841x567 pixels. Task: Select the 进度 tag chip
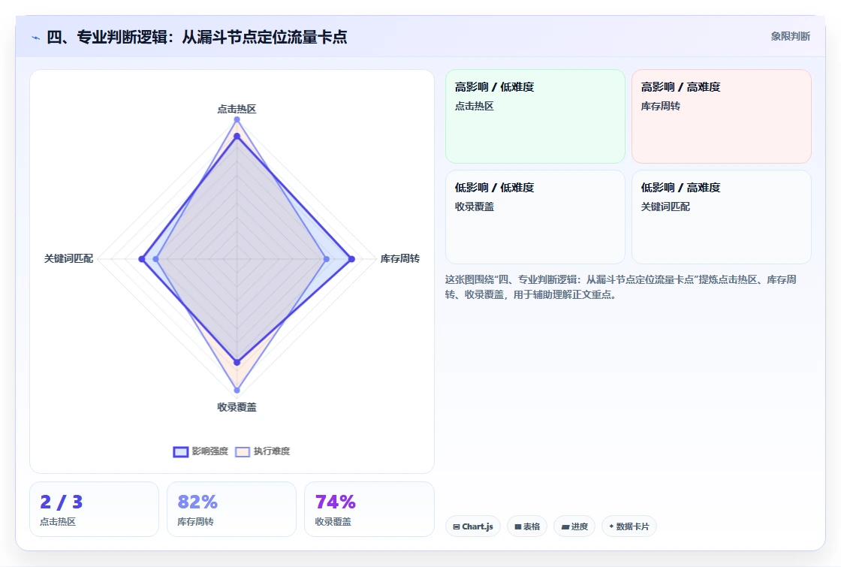coord(574,526)
